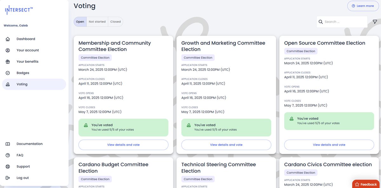Click the Intersect logo
Viewport: 381px width, 188px height.
[x=19, y=10]
